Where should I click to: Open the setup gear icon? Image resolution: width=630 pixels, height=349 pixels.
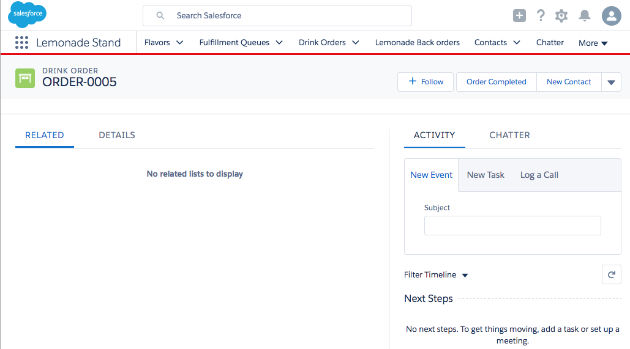tap(561, 16)
